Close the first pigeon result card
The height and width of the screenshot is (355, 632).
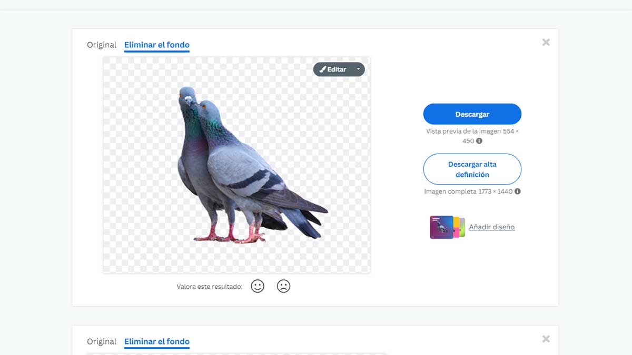546,42
